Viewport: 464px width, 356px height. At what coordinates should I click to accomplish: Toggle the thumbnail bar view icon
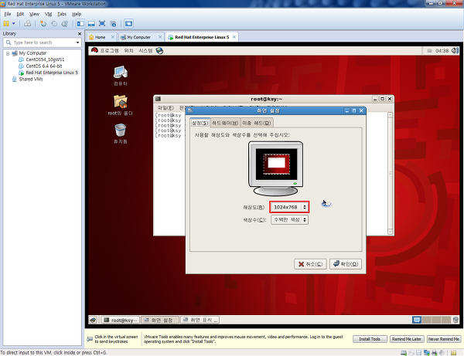[91, 24]
